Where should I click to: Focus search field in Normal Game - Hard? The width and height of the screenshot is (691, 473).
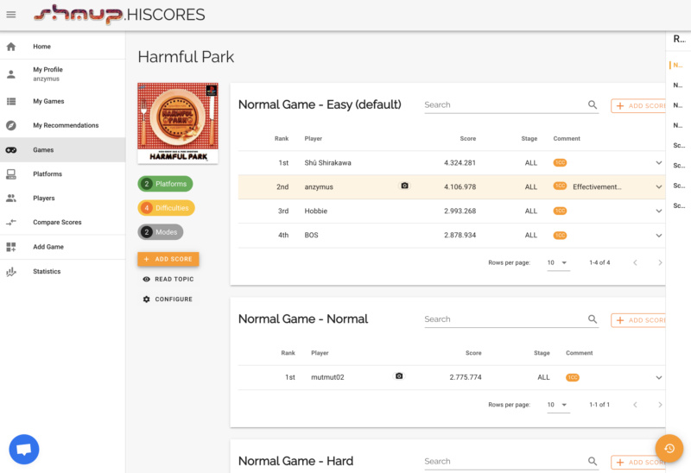pos(504,461)
